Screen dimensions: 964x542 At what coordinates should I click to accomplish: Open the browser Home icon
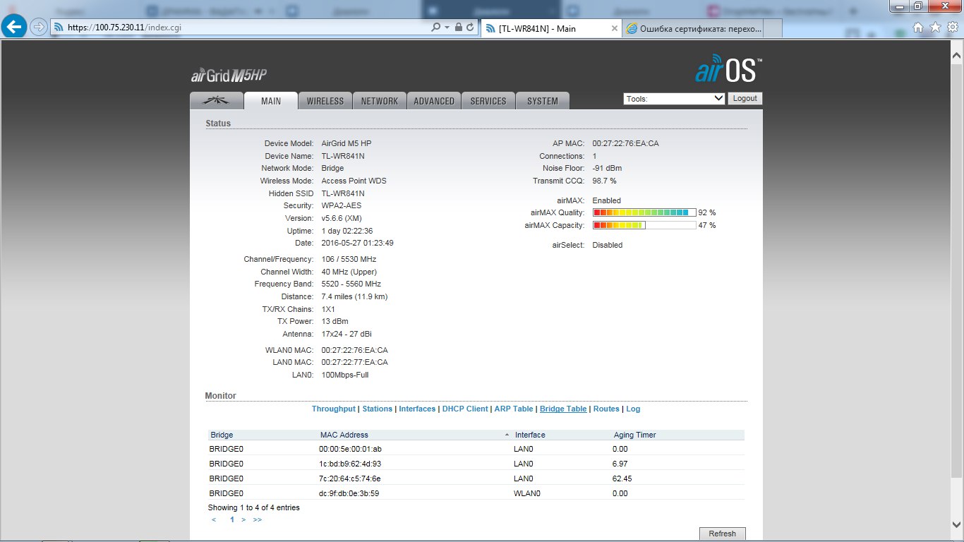[918, 27]
